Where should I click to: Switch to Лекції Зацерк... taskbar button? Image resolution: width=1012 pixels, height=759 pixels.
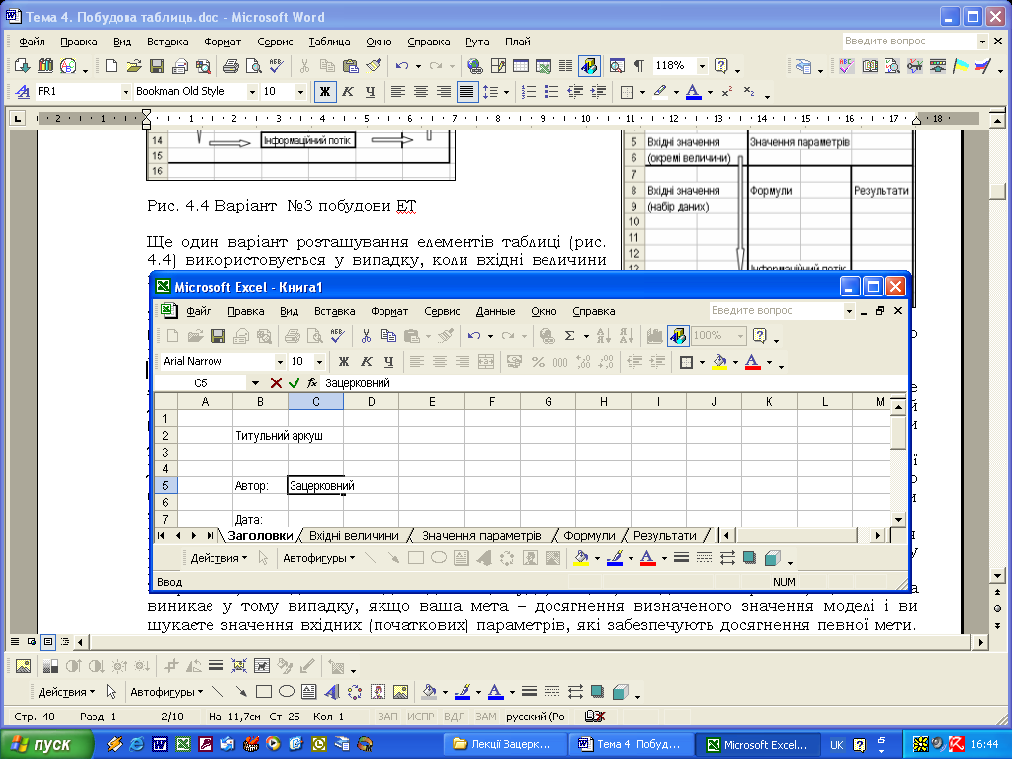click(506, 745)
